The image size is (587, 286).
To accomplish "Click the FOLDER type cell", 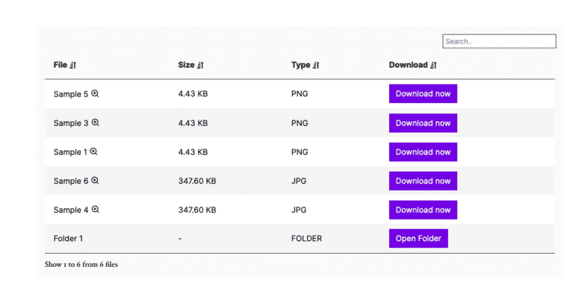I will (x=306, y=238).
